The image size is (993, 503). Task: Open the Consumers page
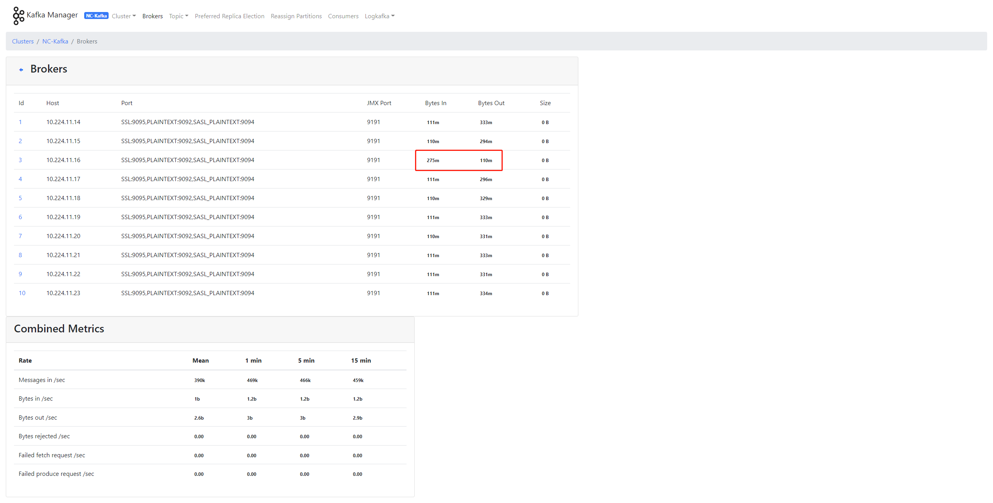343,16
